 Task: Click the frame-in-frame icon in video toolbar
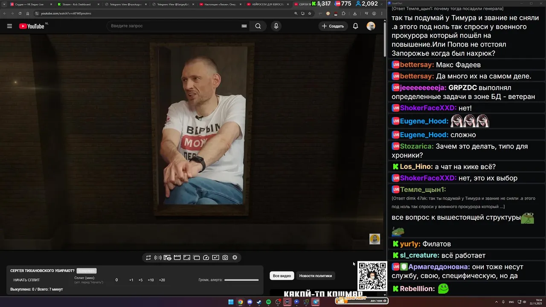(187, 258)
